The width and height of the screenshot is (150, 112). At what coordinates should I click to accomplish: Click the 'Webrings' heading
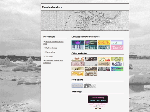77,92
